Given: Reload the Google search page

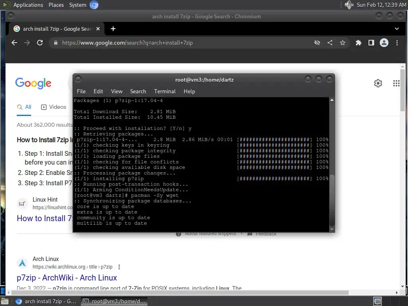Looking at the screenshot, I should pos(40,43).
